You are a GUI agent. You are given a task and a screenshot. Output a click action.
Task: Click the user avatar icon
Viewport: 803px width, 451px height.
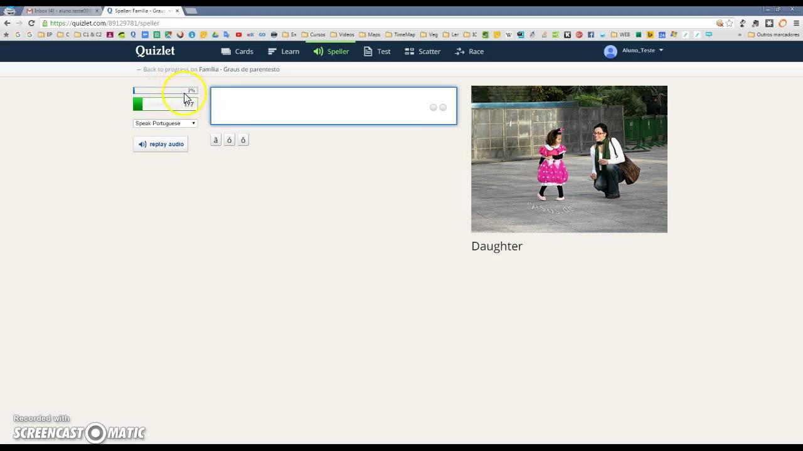[x=610, y=51]
